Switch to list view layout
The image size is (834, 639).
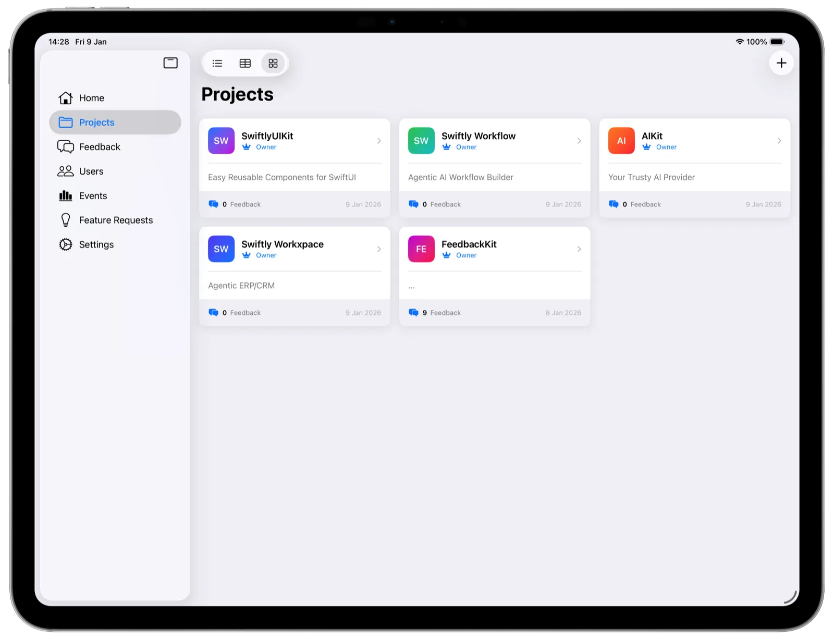[x=217, y=63]
